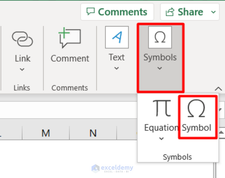Open the Comments pane button

click(x=117, y=12)
